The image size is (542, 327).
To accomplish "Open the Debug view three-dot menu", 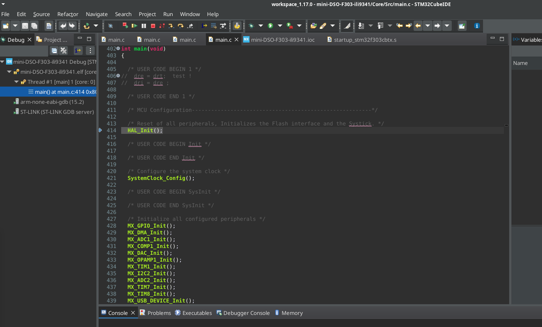I will [90, 51].
